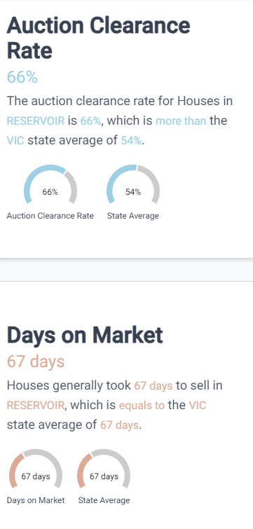Screen dimensions: 253x529
Task: Click the blue gauge's State Average label
Action: (133, 216)
